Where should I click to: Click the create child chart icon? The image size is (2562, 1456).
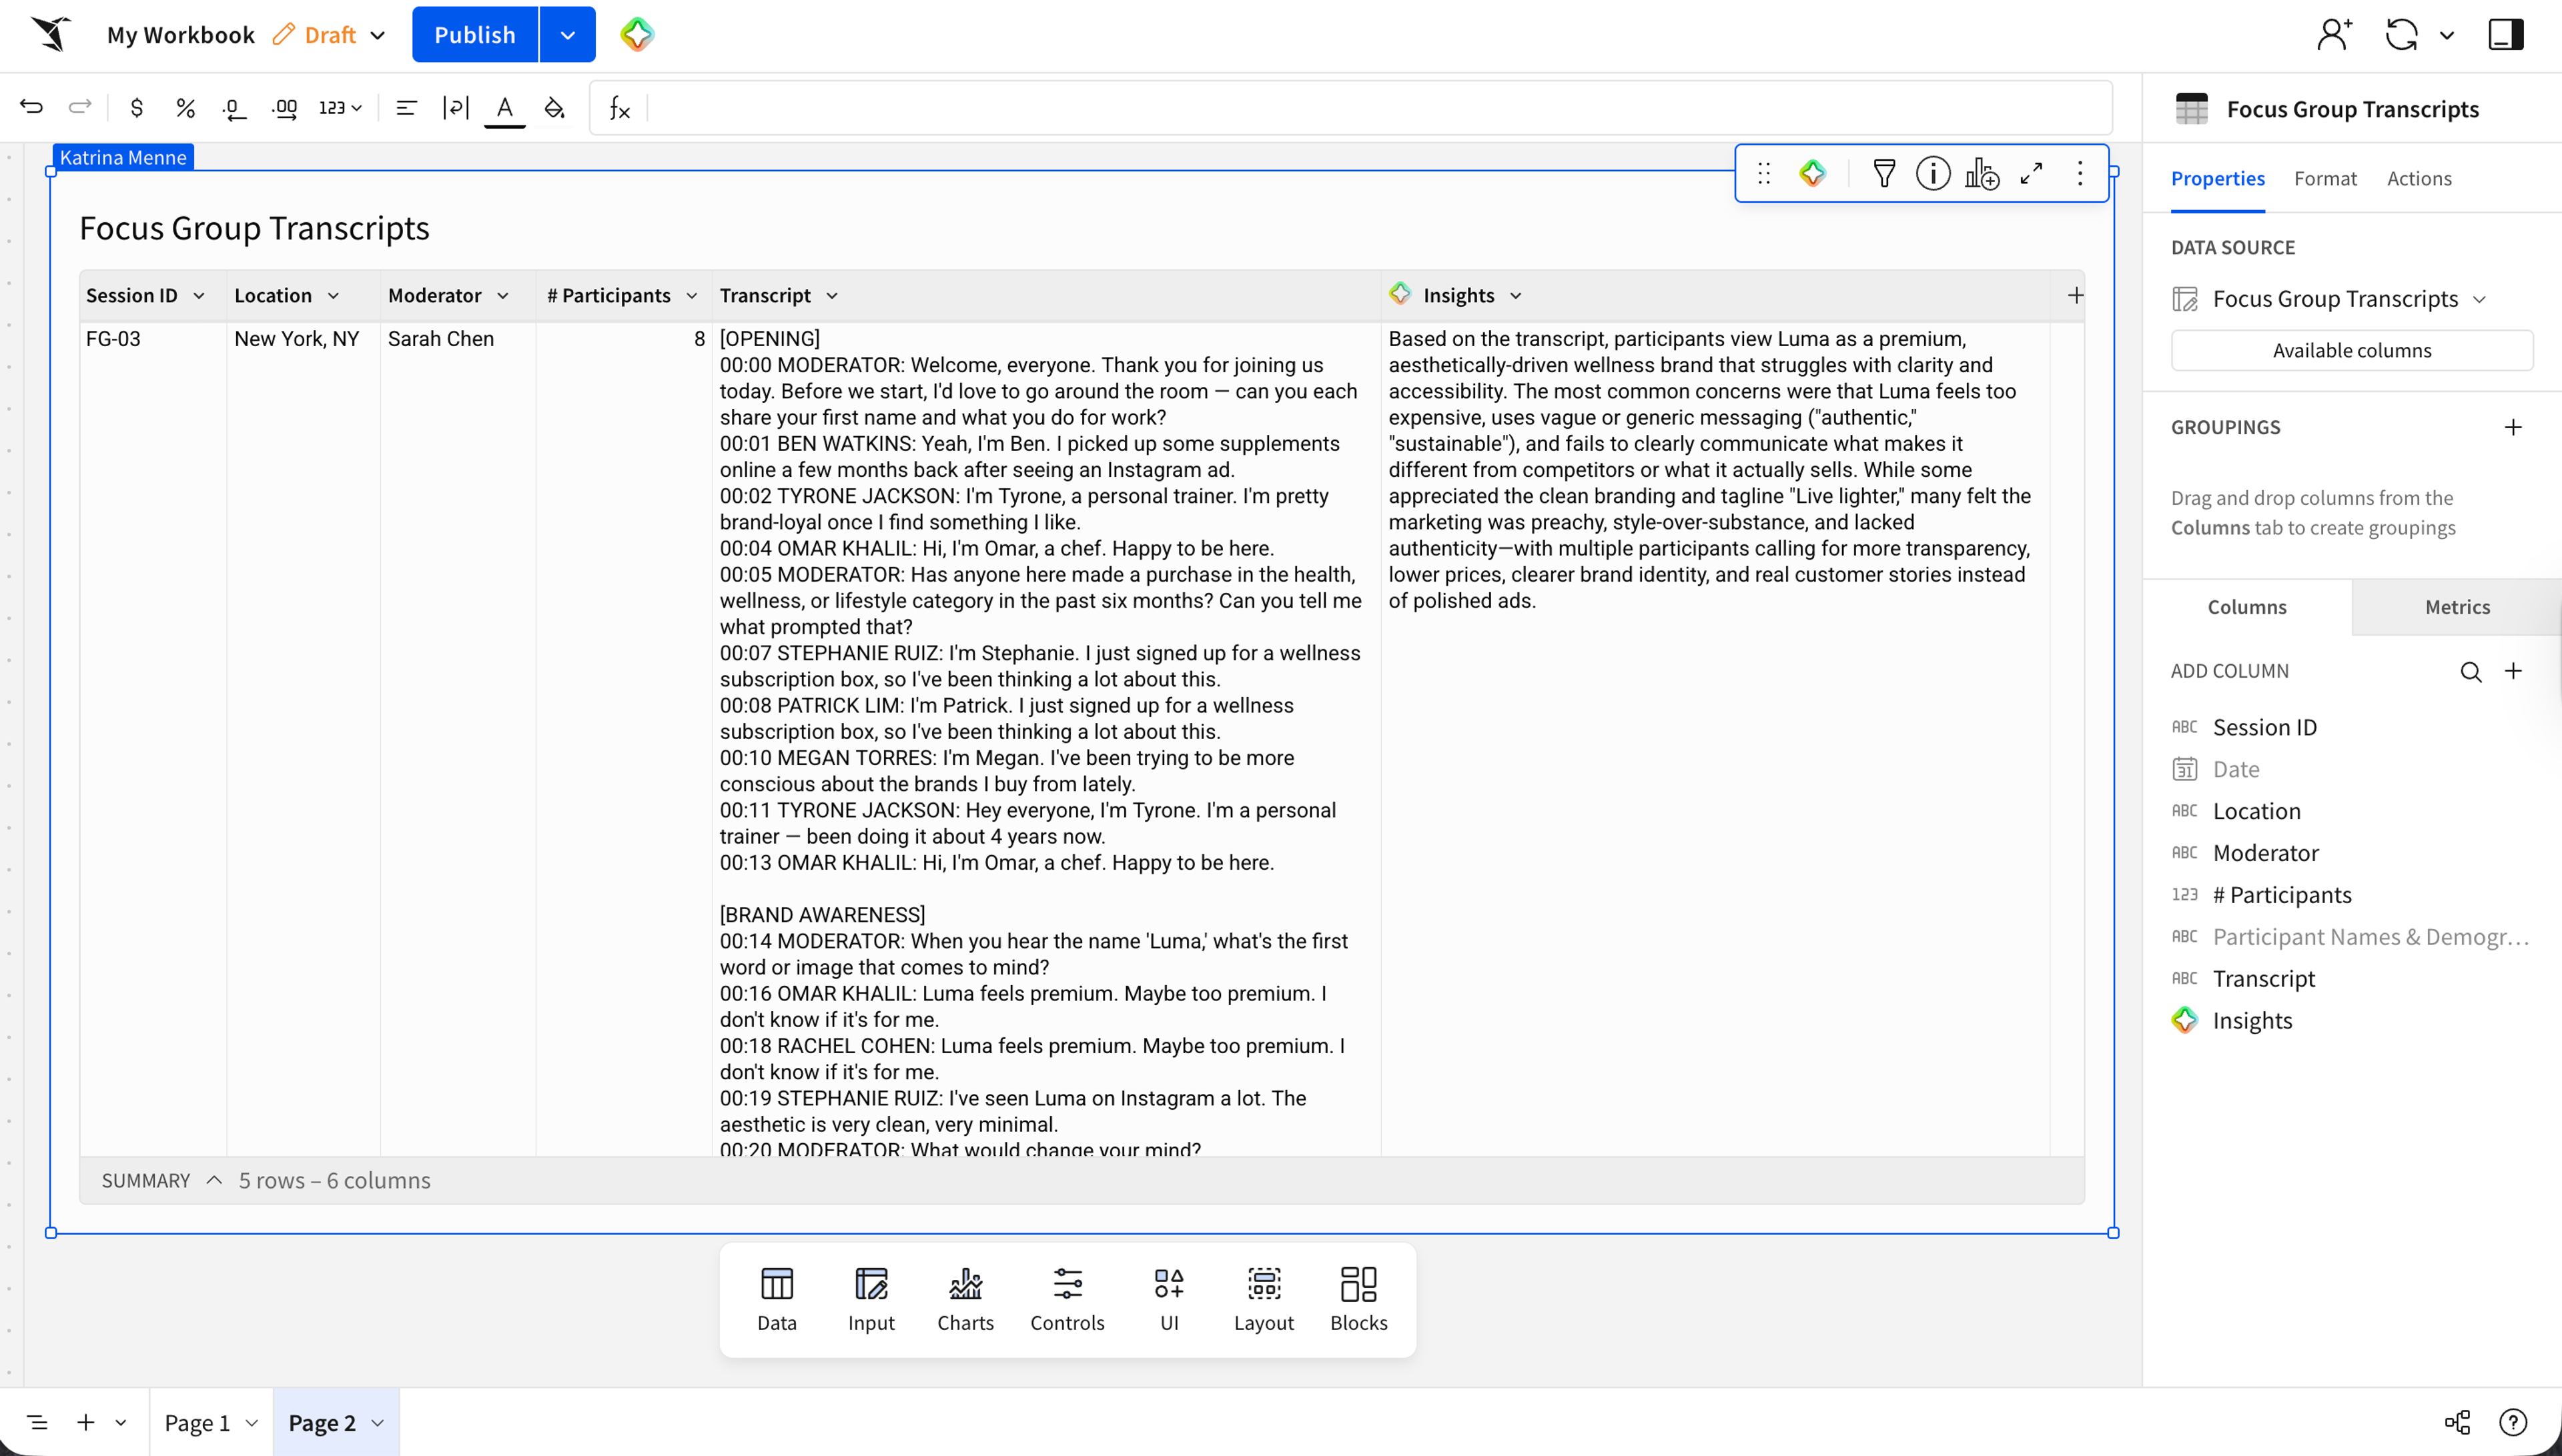(x=1982, y=174)
